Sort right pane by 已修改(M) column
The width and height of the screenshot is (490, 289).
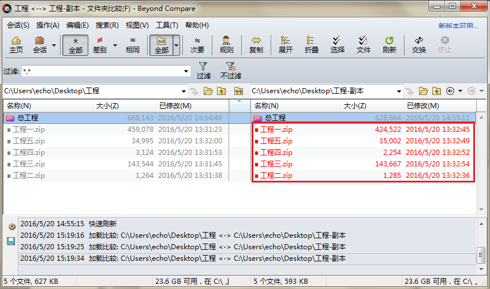tap(440, 106)
